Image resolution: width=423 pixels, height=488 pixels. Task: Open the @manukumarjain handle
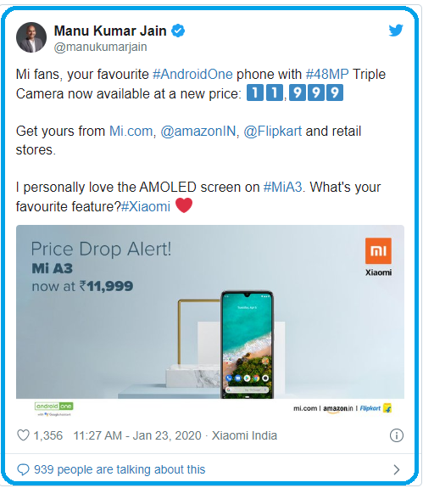100,47
